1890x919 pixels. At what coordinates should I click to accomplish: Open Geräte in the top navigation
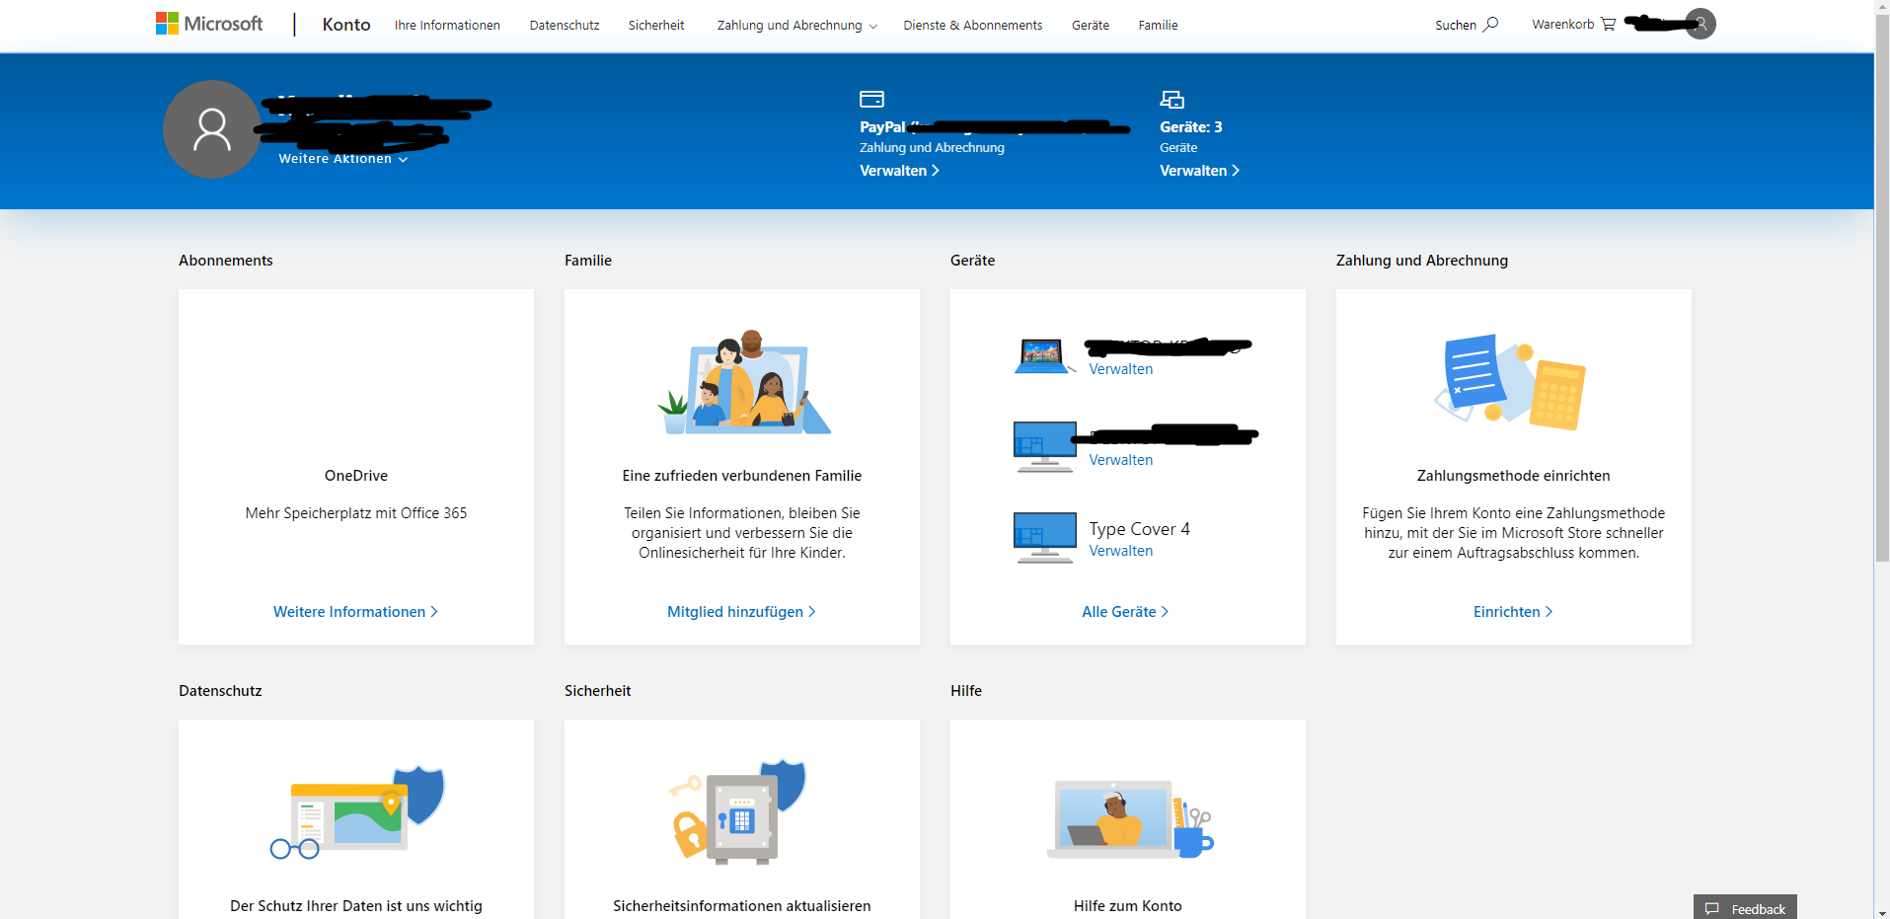tap(1091, 26)
